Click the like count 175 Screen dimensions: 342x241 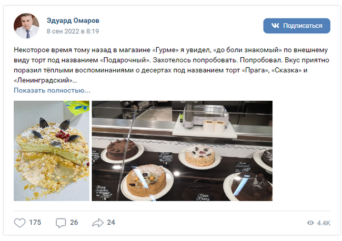[x=35, y=223]
